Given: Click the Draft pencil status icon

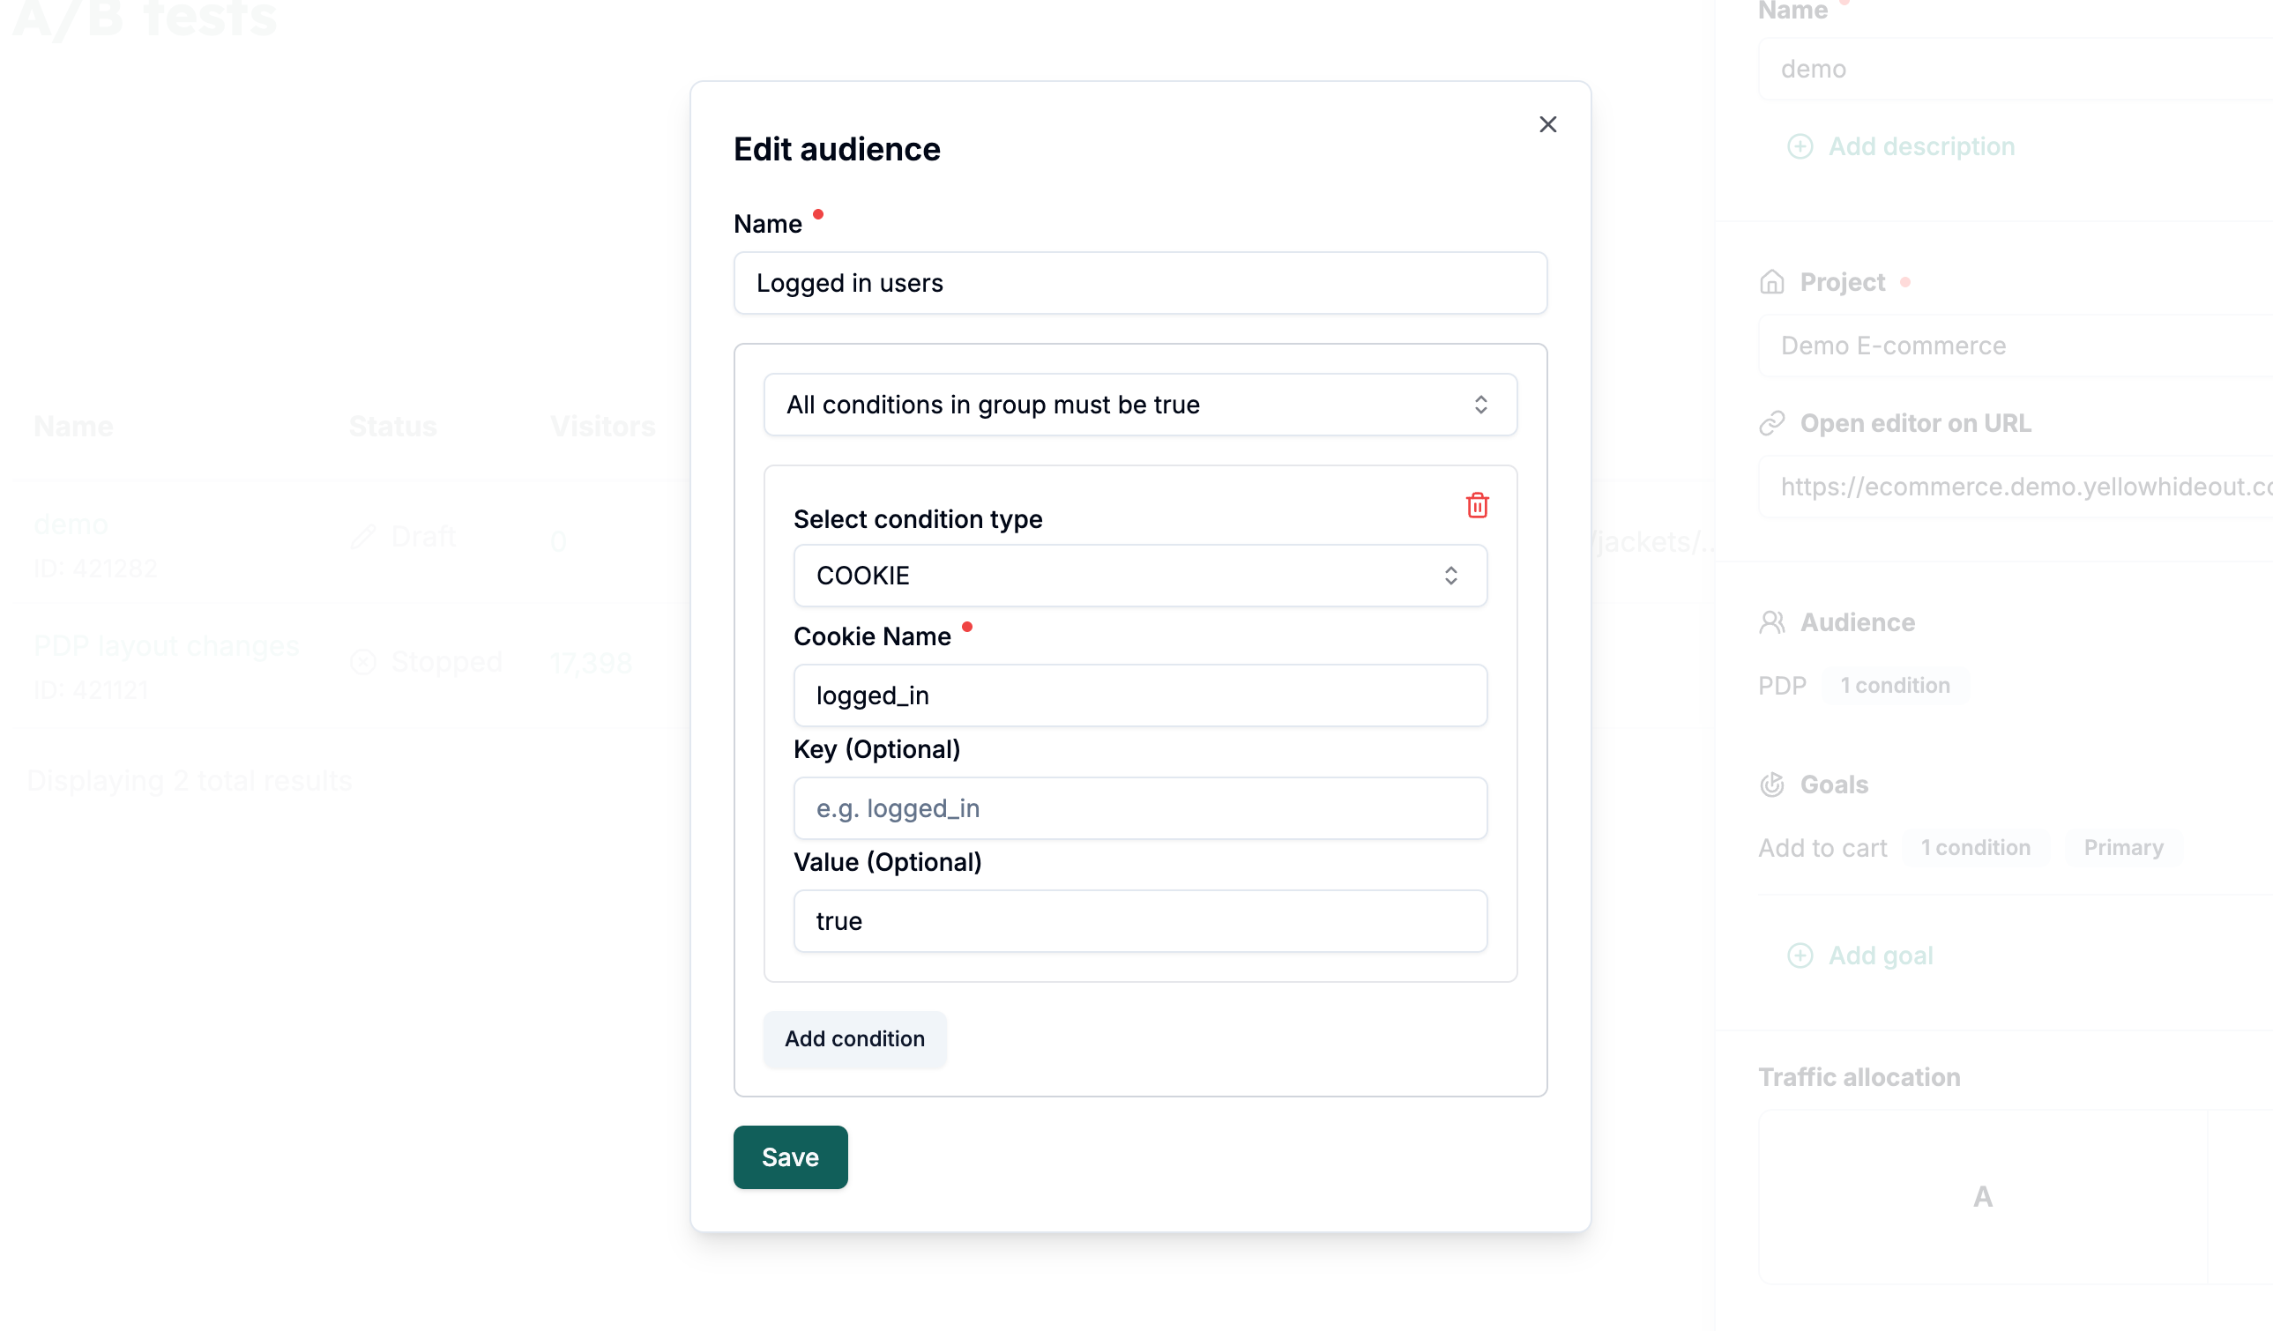Looking at the screenshot, I should (362, 537).
